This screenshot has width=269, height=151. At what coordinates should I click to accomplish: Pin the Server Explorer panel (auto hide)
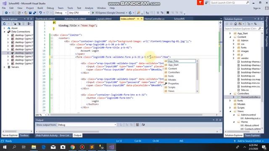point(28,19)
